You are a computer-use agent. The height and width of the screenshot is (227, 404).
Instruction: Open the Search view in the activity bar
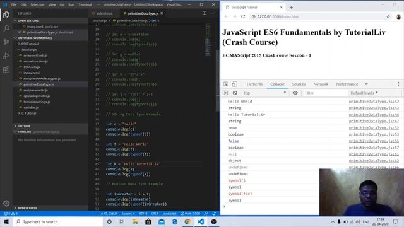pyautogui.click(x=6, y=28)
